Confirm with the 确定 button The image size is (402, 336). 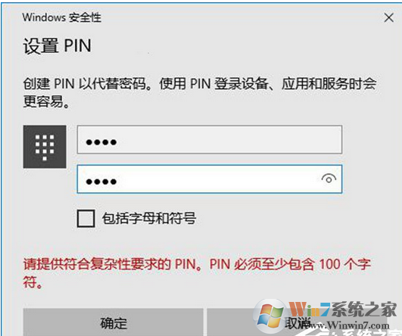pos(113,322)
